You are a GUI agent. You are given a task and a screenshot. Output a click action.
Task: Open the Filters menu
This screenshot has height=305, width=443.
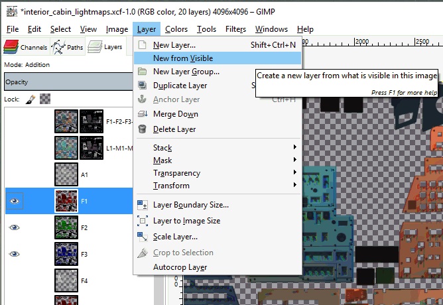[x=235, y=29]
